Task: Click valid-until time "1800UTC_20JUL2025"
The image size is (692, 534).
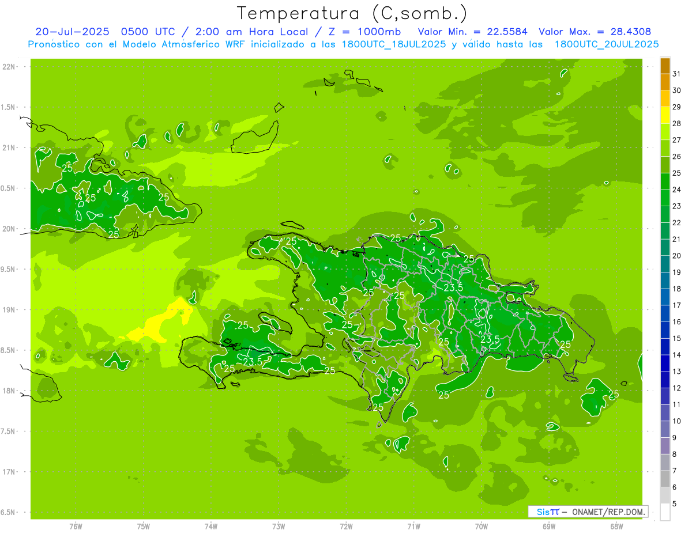Action: coord(607,44)
